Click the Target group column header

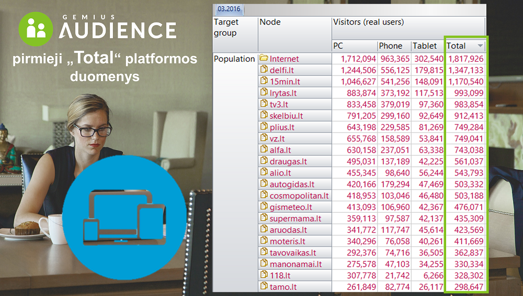[x=235, y=33]
